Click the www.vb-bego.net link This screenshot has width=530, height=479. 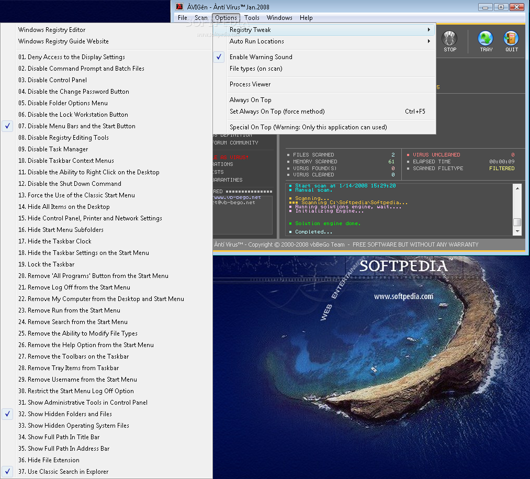tap(237, 197)
